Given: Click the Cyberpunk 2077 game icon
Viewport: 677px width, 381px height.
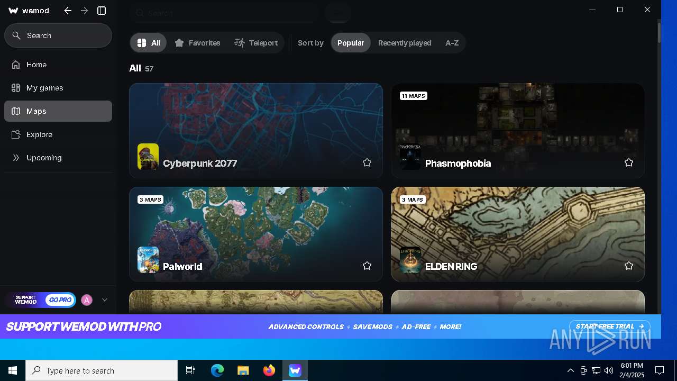Looking at the screenshot, I should pyautogui.click(x=148, y=157).
